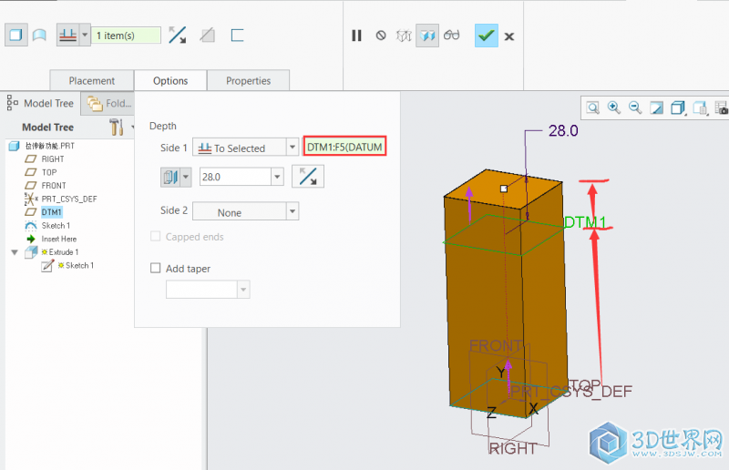This screenshot has width=729, height=470.
Task: Click the 1 item(s) collector field
Action: point(126,36)
